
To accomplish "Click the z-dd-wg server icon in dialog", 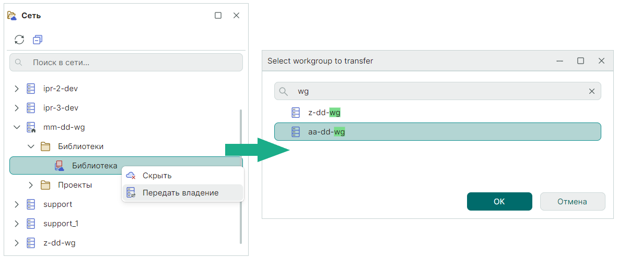I will tap(296, 113).
